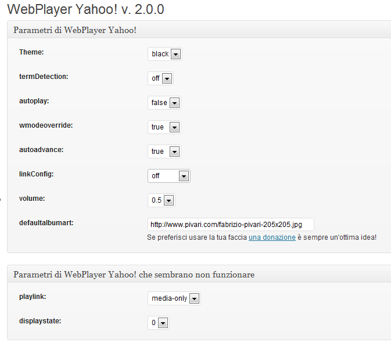The width and height of the screenshot is (391, 346).
Task: Open the autoplay dropdown showing false
Action: pyautogui.click(x=164, y=103)
